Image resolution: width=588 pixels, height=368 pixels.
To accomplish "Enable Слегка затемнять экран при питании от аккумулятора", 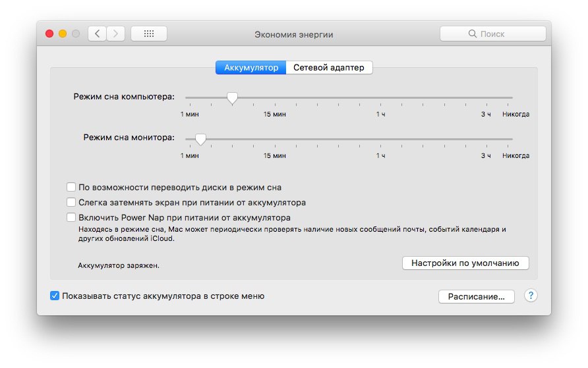I will (x=71, y=202).
